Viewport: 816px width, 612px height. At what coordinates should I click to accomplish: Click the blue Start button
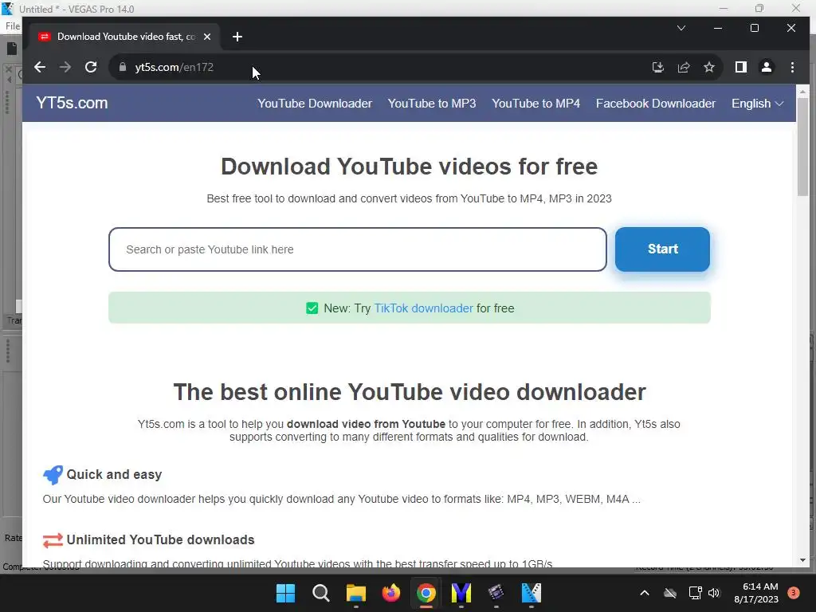662,249
